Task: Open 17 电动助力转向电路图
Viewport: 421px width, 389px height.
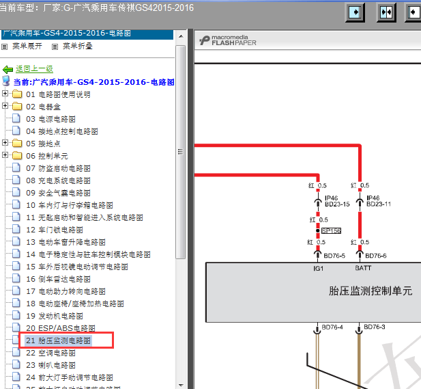Action: click(66, 292)
